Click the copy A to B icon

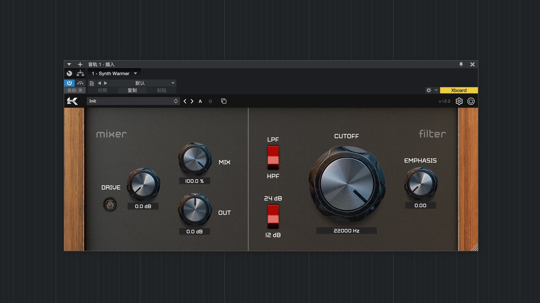[224, 101]
